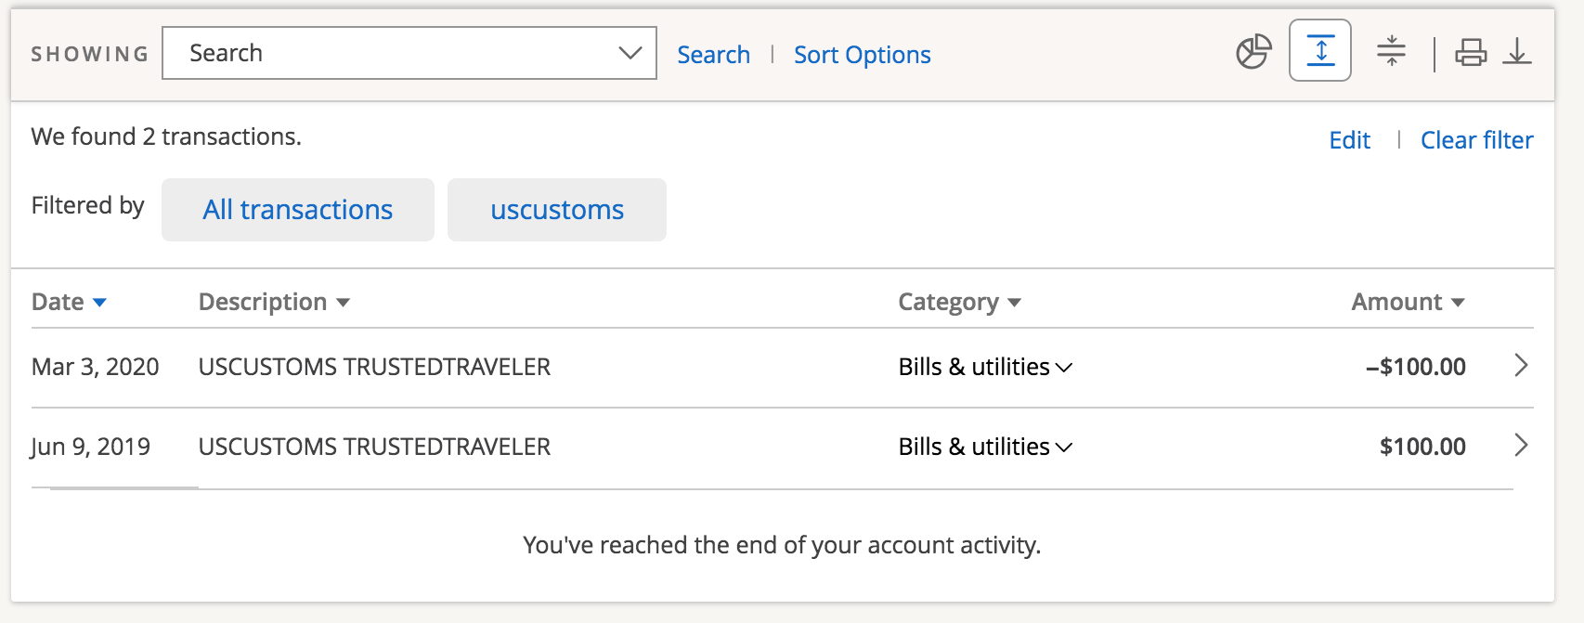Sort transactions by Description column
This screenshot has height=623, width=1584.
coord(274,303)
